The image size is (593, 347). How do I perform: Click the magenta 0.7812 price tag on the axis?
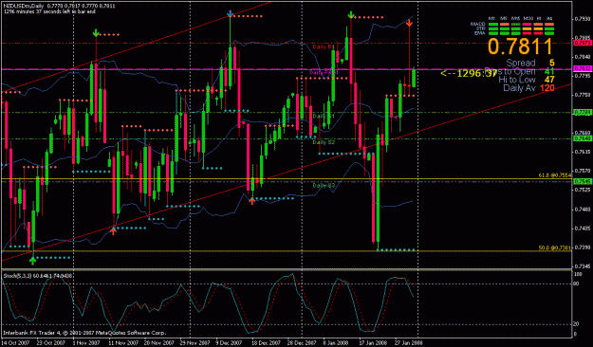tap(582, 69)
